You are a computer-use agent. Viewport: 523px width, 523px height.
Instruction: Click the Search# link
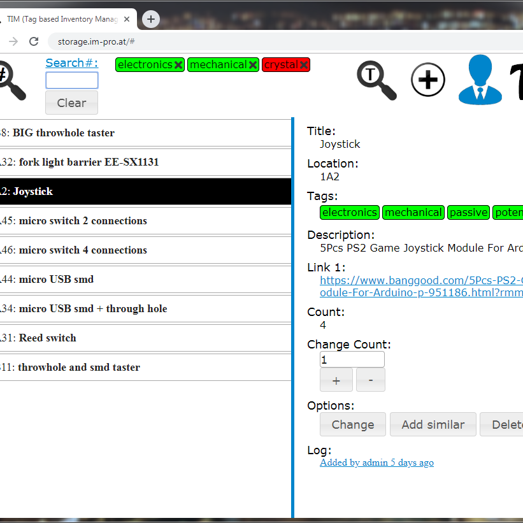pyautogui.click(x=72, y=62)
